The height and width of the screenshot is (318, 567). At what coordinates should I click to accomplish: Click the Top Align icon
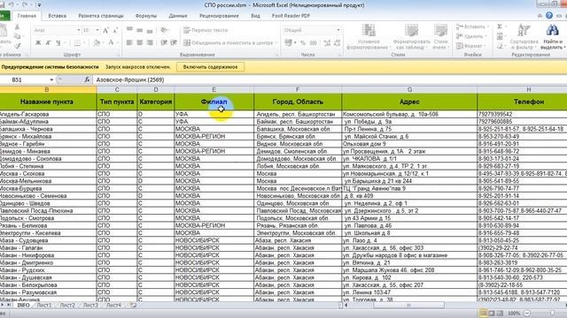[129, 30]
